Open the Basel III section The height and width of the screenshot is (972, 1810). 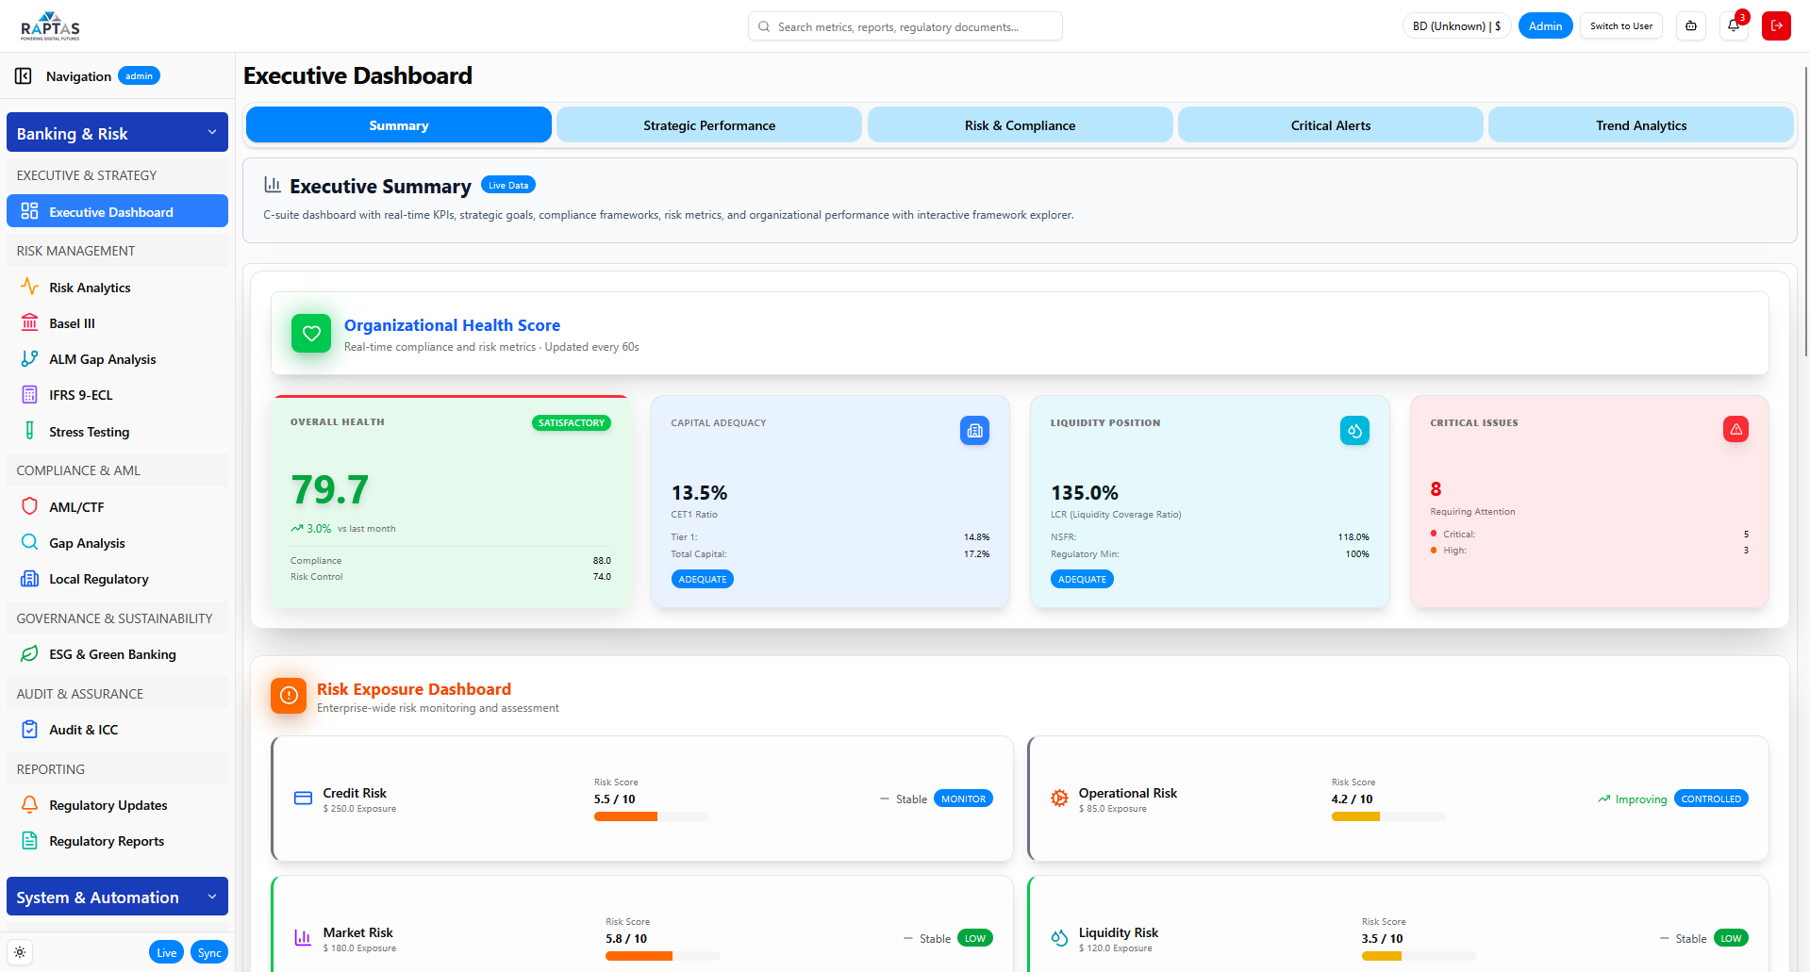pos(72,323)
